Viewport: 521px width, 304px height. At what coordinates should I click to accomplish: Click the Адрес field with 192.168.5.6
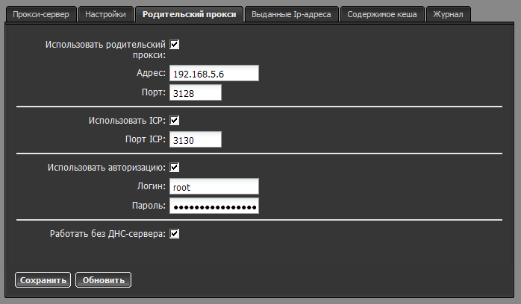[213, 73]
